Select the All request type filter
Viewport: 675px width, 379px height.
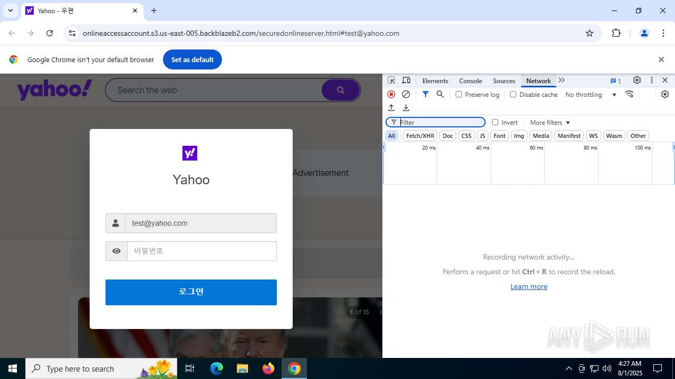[391, 136]
